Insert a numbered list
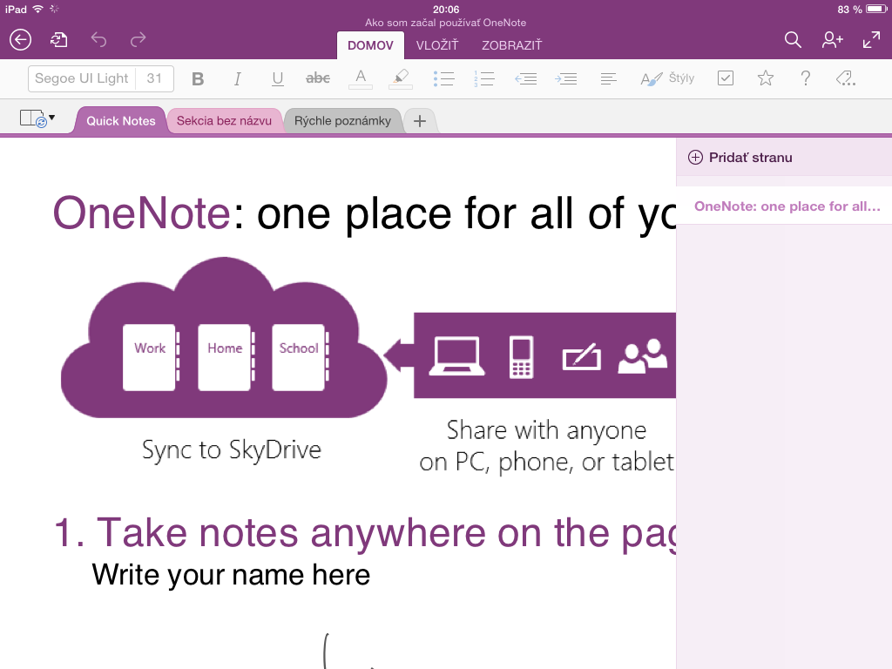The width and height of the screenshot is (892, 669). pos(484,78)
